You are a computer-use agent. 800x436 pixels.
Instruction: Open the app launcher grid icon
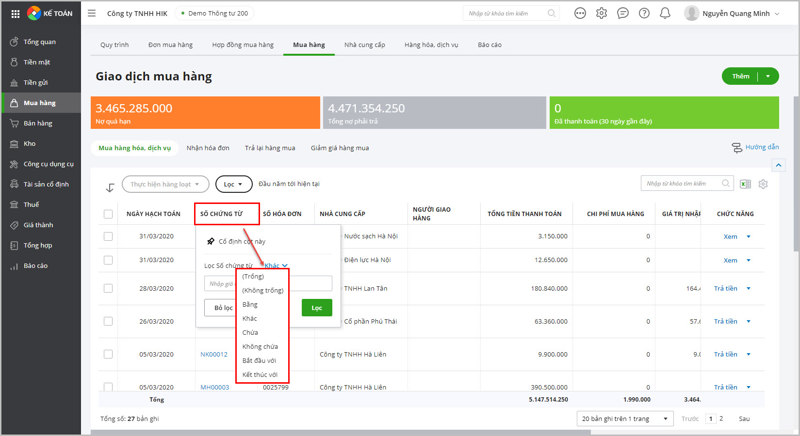[16, 14]
